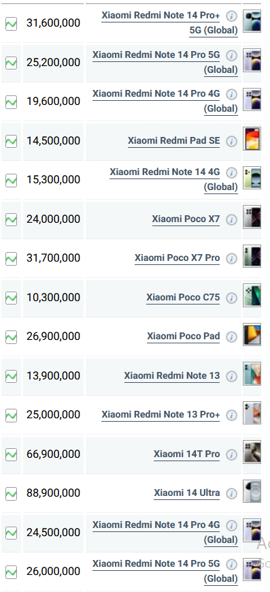Click the Xiaomi 14T Pro thumbnail
Viewport: 270px width, 592px height.
point(252,452)
